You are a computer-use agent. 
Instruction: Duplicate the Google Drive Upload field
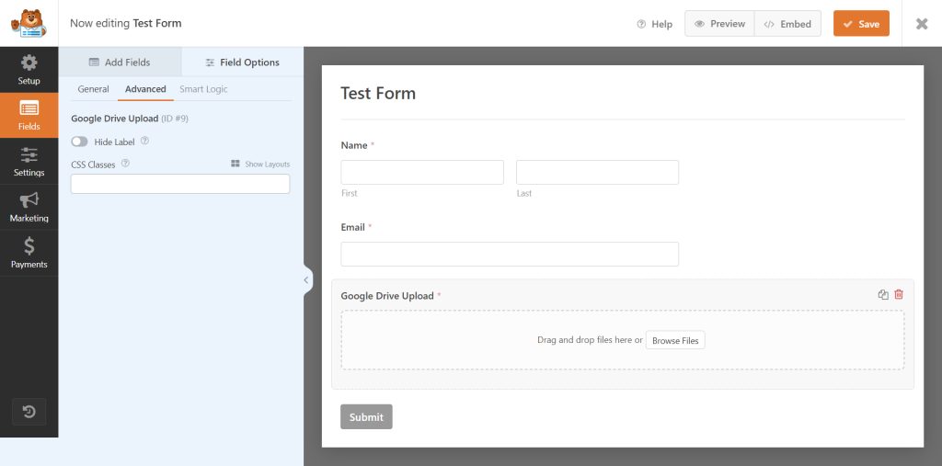click(x=882, y=294)
